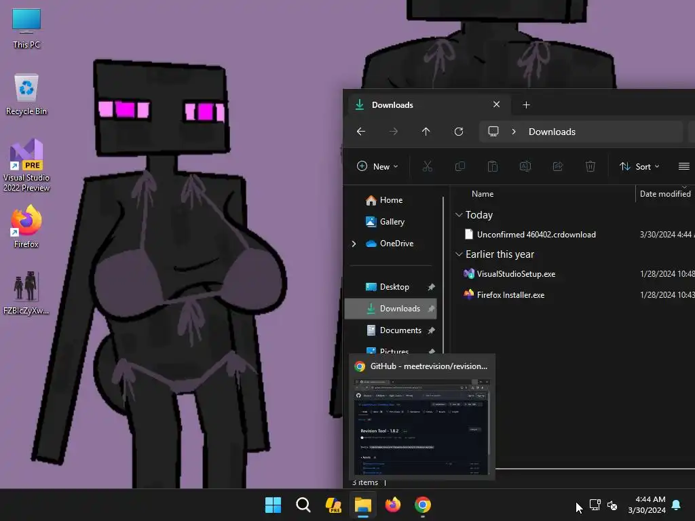Close the Downloads tab
Viewport: 695px width, 521px height.
pos(496,104)
